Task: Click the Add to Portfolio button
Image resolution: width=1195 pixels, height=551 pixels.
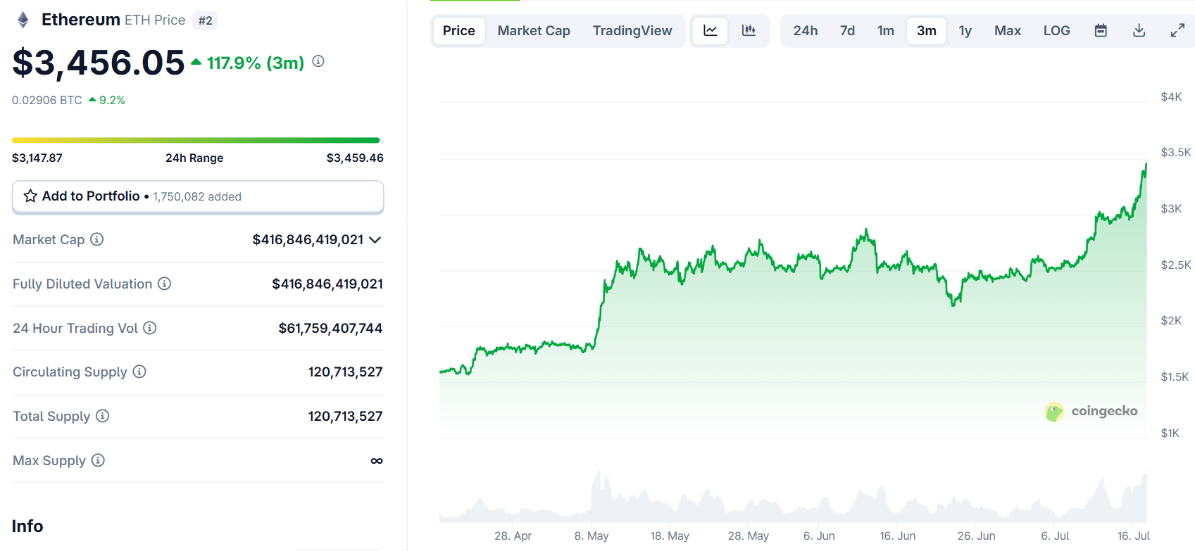Action: (198, 196)
